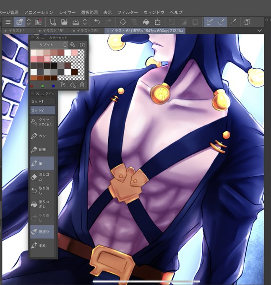Click 取り消し (Undo) in Quick Access

tap(42, 190)
